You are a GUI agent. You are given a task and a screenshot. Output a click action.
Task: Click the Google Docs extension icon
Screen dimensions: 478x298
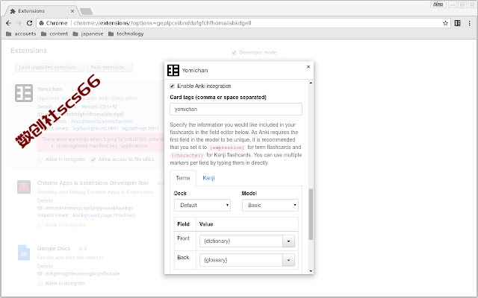(x=24, y=253)
